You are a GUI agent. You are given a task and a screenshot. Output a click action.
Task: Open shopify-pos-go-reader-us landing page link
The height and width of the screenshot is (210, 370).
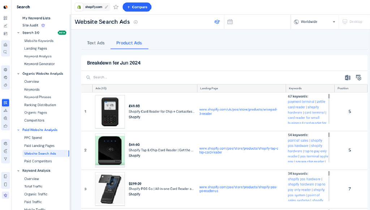click(238, 189)
